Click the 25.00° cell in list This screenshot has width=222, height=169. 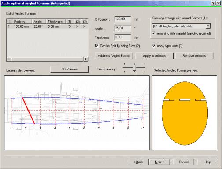point(38,26)
